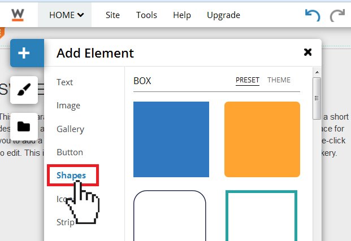
Task: Close the Add Element panel
Action: click(308, 52)
